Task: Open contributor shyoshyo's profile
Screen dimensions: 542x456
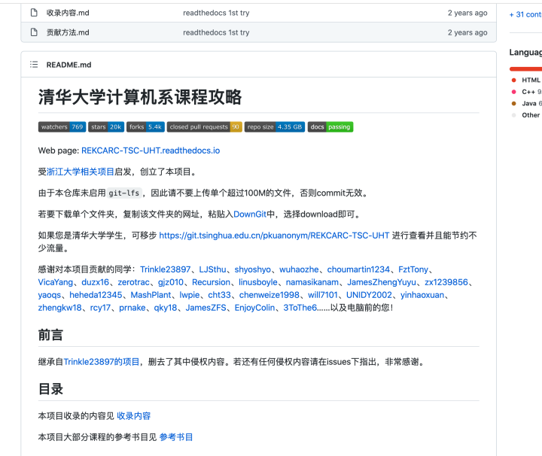Action: pos(253,269)
